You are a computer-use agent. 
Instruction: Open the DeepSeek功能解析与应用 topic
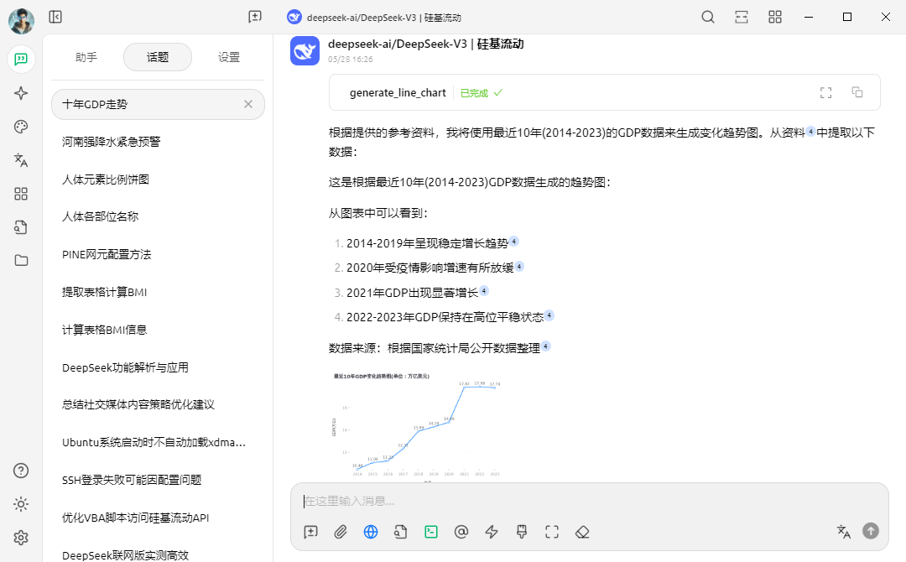click(158, 367)
